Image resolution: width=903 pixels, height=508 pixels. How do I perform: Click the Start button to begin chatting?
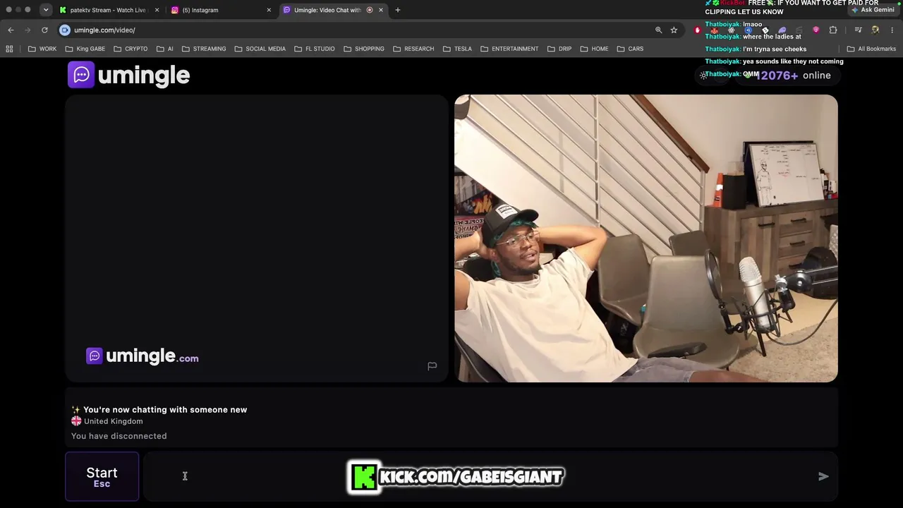click(x=102, y=476)
